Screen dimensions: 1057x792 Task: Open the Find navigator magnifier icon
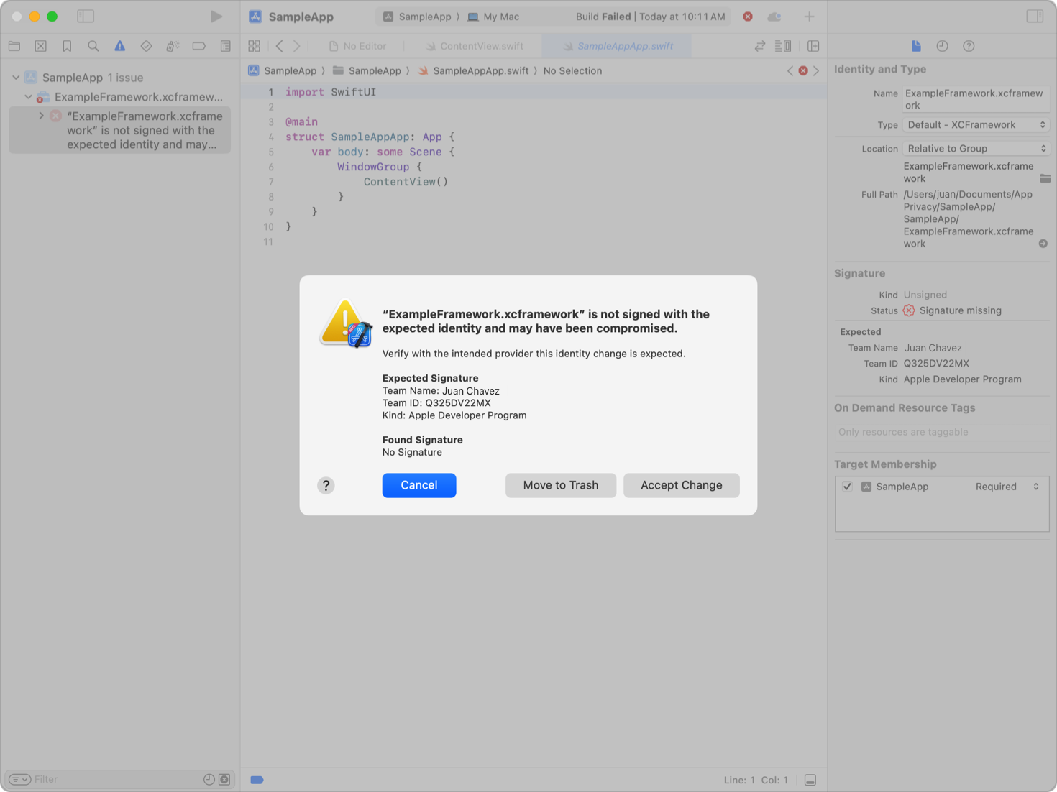pyautogui.click(x=93, y=46)
